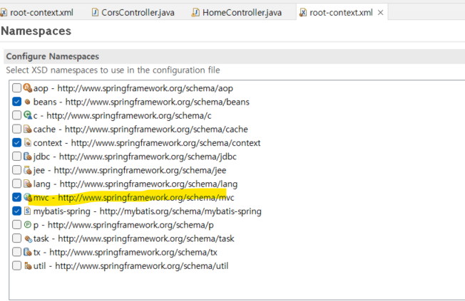Select the lang schema row text
465x301 pixels.
136,184
